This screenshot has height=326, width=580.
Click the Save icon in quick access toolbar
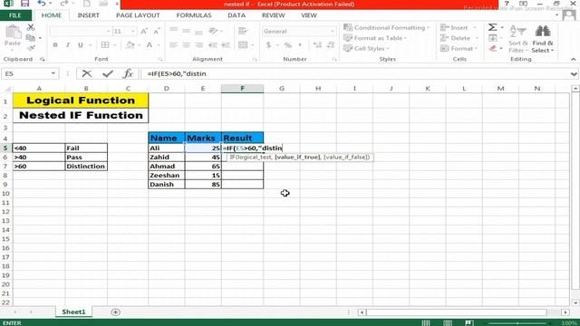coord(24,4)
